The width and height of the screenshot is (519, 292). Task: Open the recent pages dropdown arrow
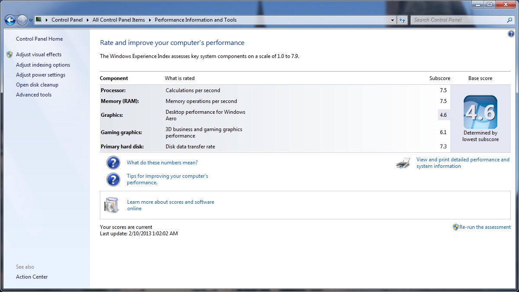tap(31, 20)
